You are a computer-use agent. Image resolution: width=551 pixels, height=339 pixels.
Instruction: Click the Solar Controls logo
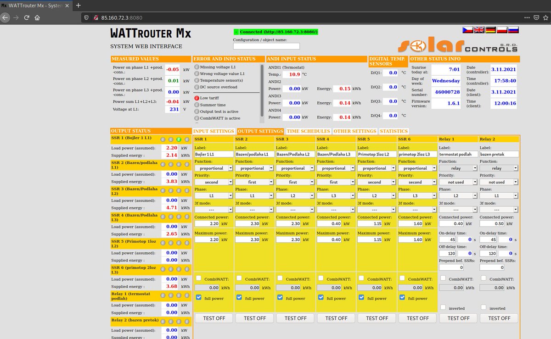tap(458, 45)
